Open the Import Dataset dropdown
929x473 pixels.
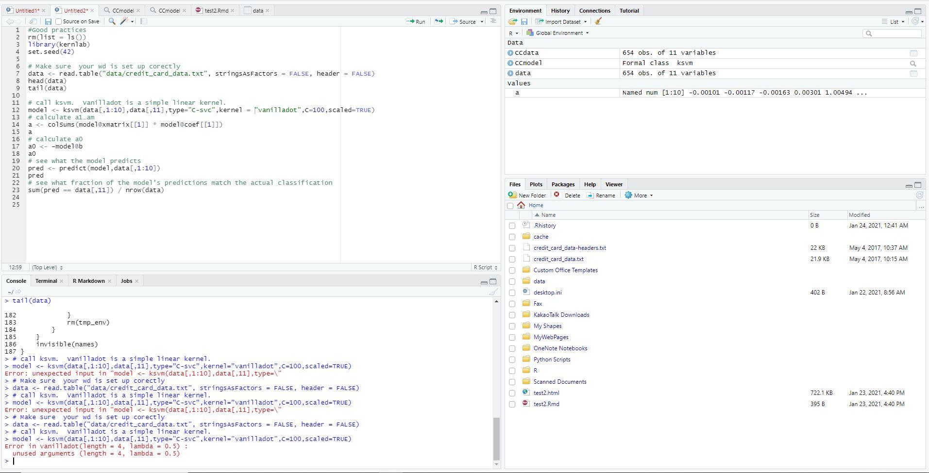point(562,21)
